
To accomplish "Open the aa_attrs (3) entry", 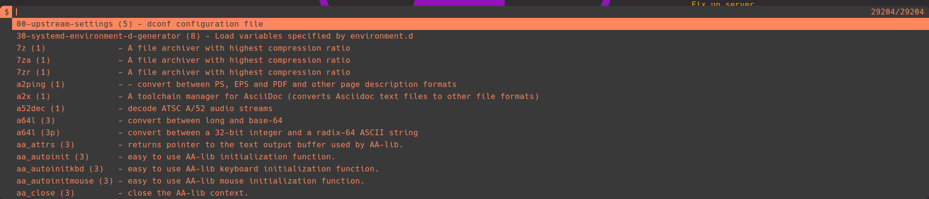I will (x=210, y=145).
